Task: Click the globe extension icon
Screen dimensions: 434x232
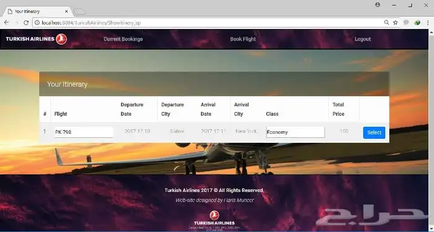Action: tap(417, 23)
